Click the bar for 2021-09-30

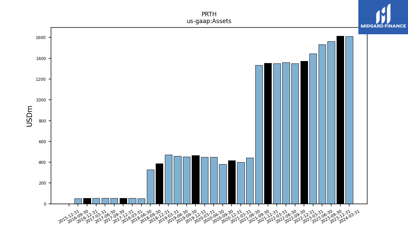(259, 134)
